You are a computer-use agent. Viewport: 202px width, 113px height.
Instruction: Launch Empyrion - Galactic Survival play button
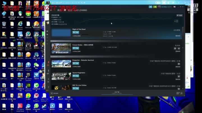pyautogui.click(x=76, y=63)
